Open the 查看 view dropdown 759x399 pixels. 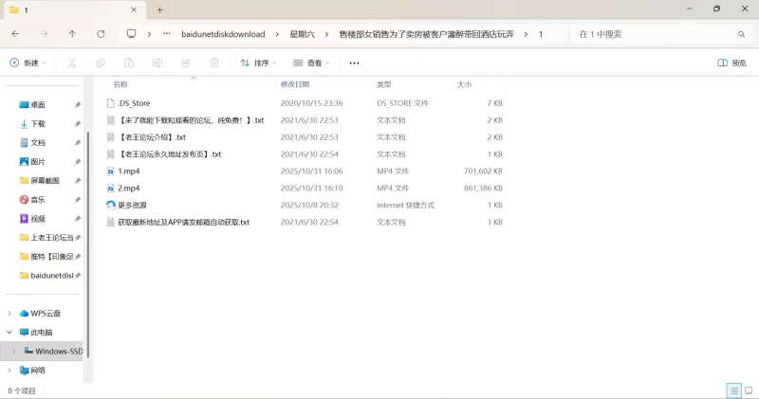pyautogui.click(x=311, y=63)
